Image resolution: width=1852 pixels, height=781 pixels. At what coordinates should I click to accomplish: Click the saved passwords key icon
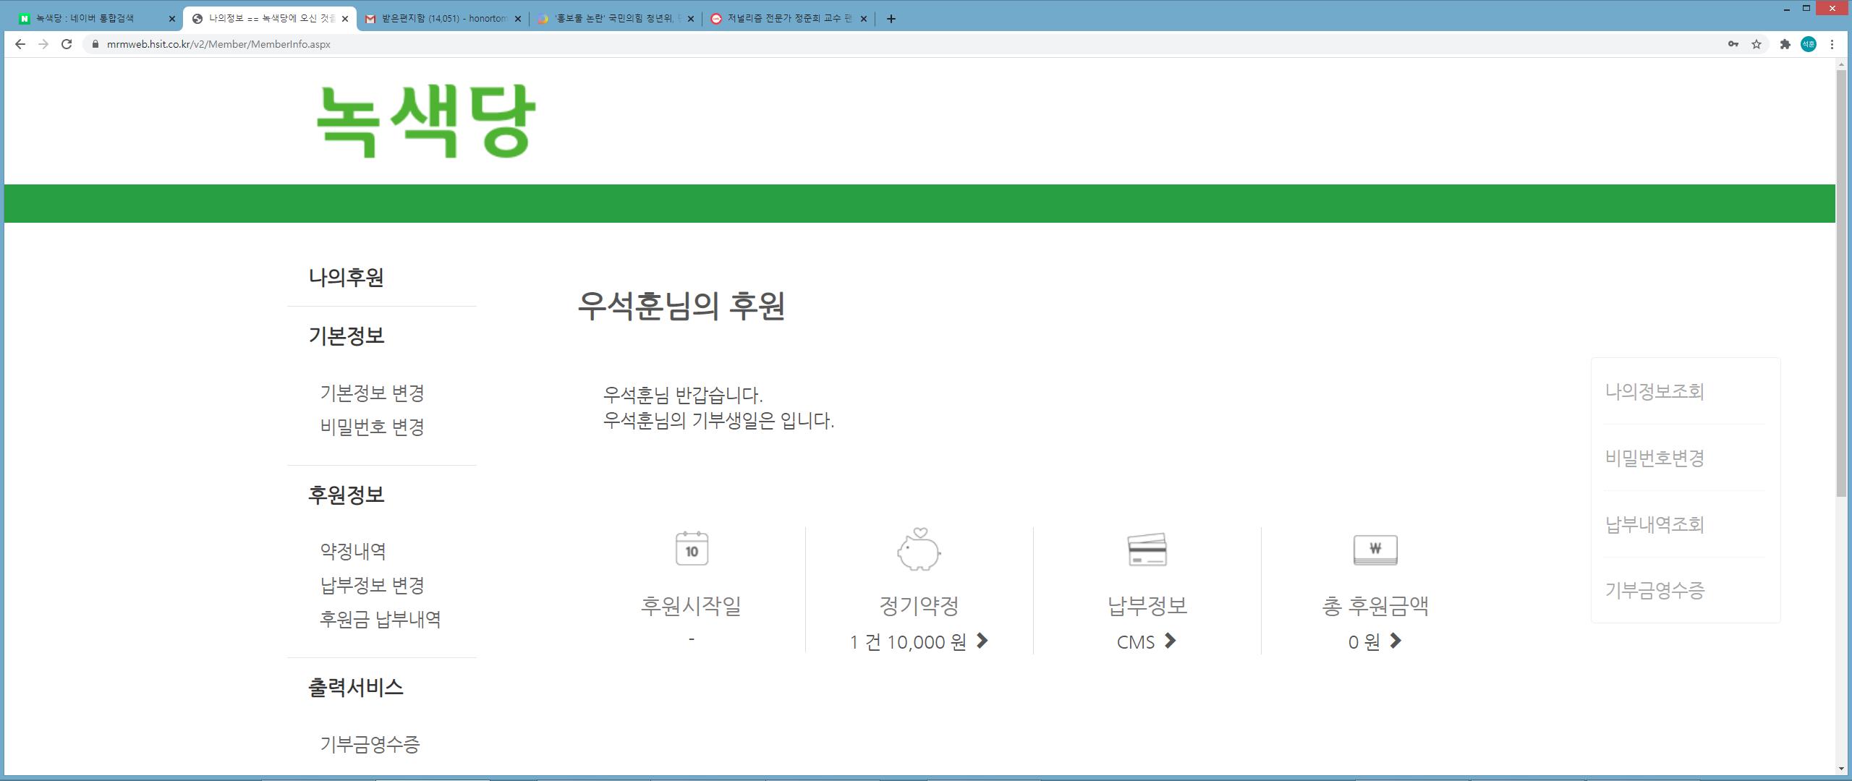pos(1733,44)
